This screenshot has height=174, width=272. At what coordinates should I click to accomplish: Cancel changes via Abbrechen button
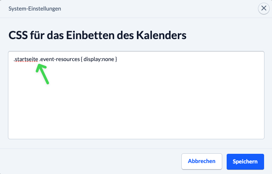[x=202, y=161]
